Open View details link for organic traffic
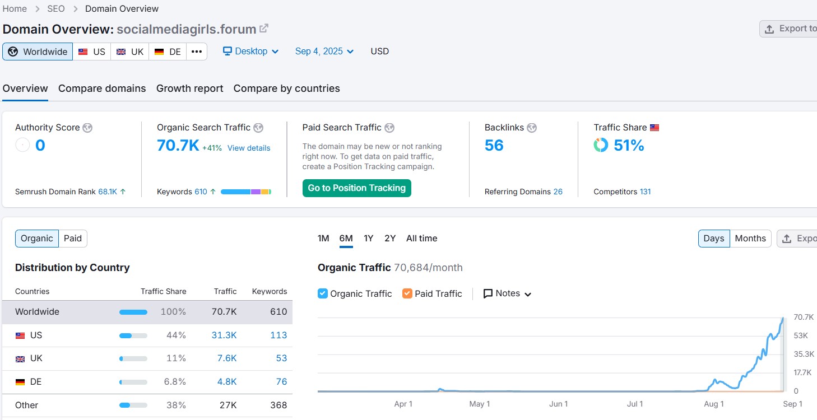The image size is (817, 420). pyautogui.click(x=249, y=148)
